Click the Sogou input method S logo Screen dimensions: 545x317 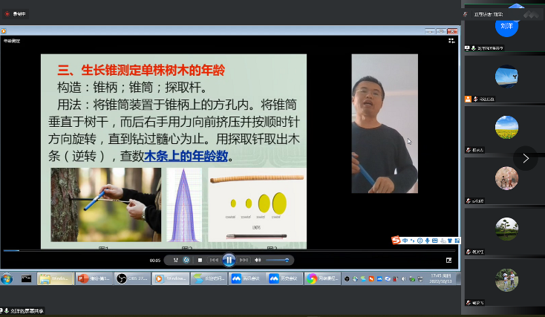tap(396, 240)
